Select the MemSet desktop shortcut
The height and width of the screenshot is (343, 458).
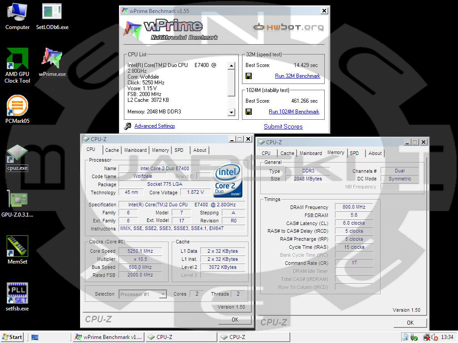click(x=17, y=250)
